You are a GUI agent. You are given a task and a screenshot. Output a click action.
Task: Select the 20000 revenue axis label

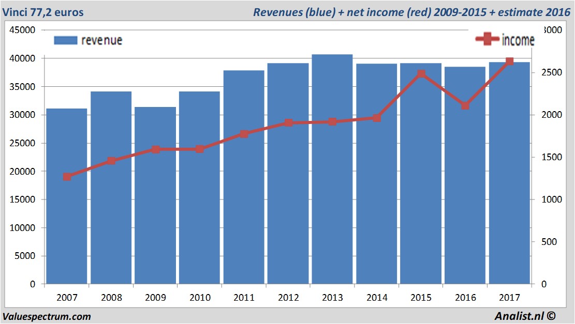click(x=22, y=172)
